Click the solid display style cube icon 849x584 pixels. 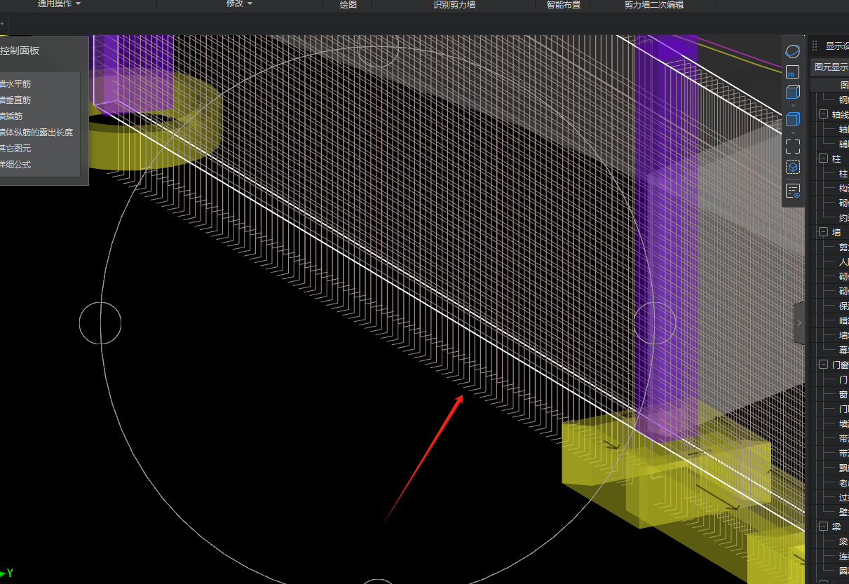pyautogui.click(x=793, y=119)
